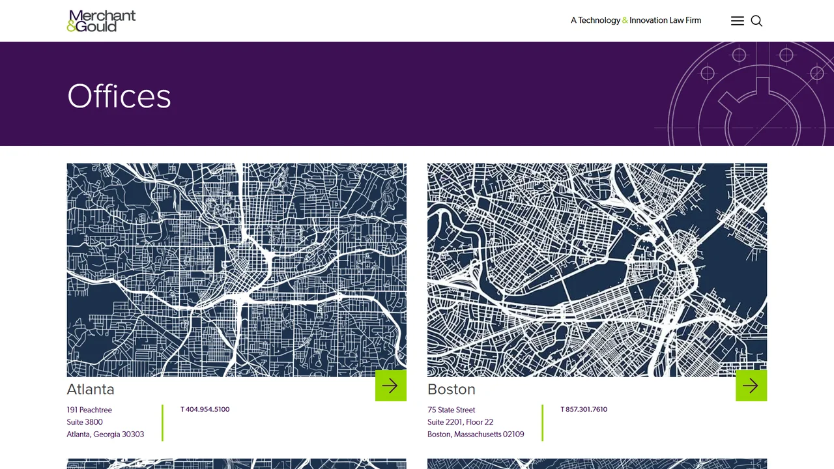Click the Merchant & Gould logo

coord(101,21)
